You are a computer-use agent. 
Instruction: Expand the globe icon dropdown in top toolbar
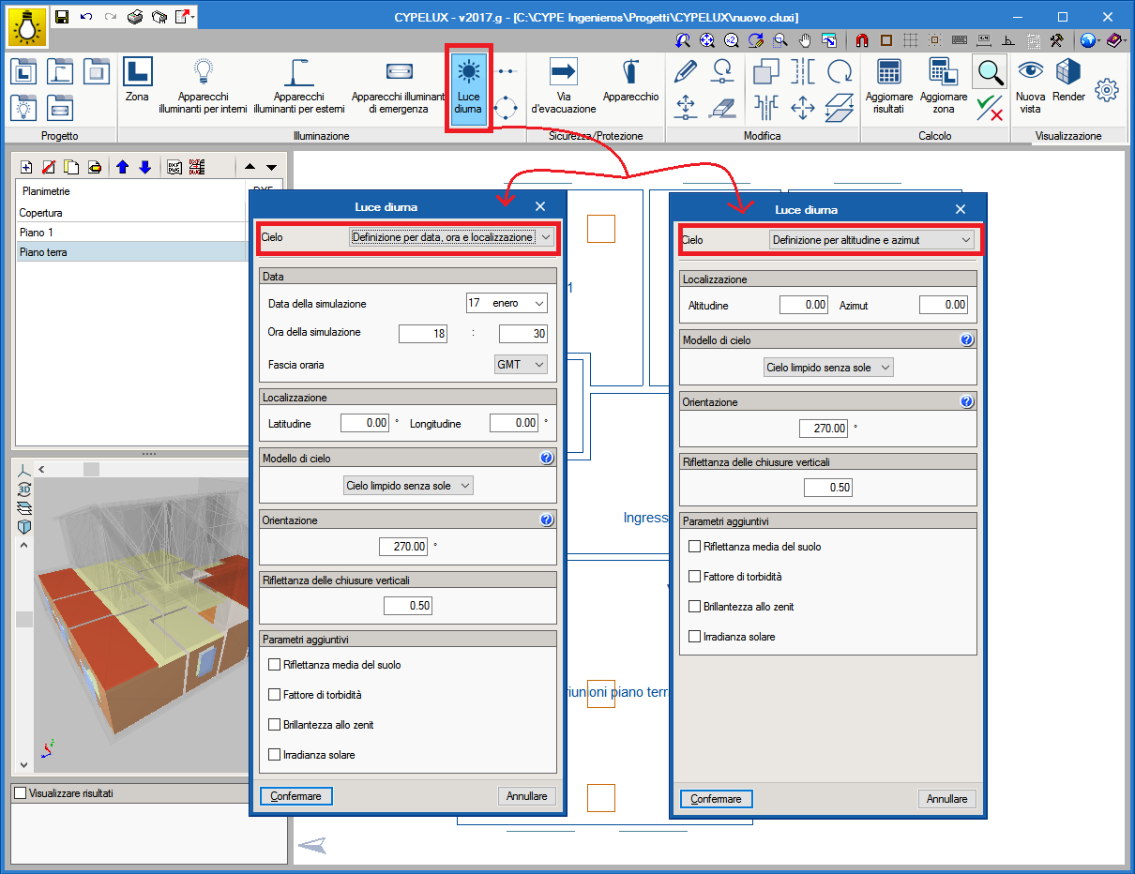coord(1099,40)
